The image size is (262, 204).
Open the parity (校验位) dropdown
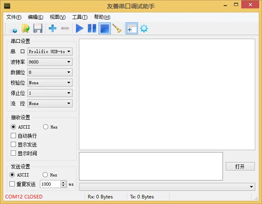pos(50,83)
